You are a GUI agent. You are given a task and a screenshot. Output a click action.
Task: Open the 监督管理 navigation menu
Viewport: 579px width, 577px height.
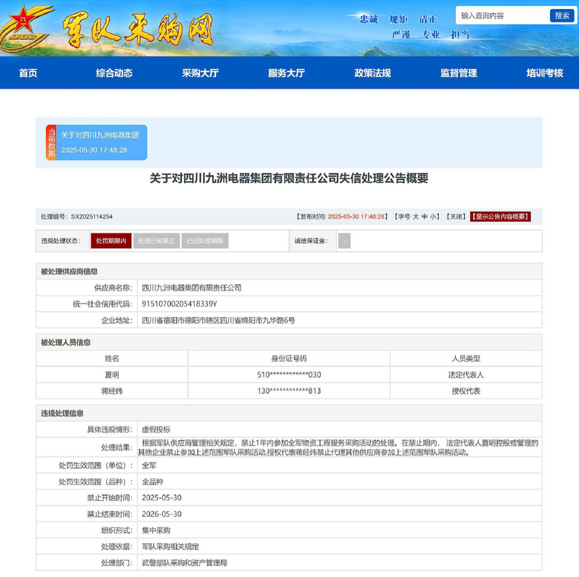coord(459,73)
